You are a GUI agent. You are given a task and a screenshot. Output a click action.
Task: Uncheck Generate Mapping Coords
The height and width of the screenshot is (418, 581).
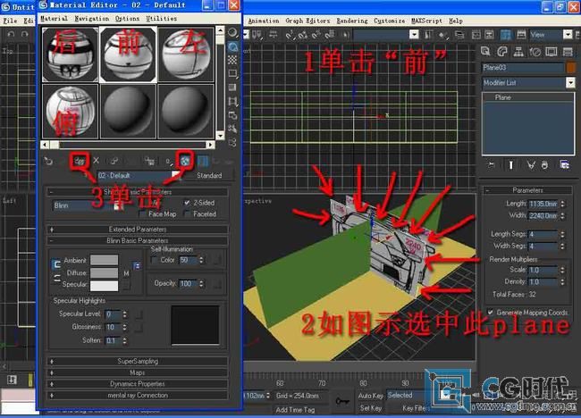tap(490, 312)
